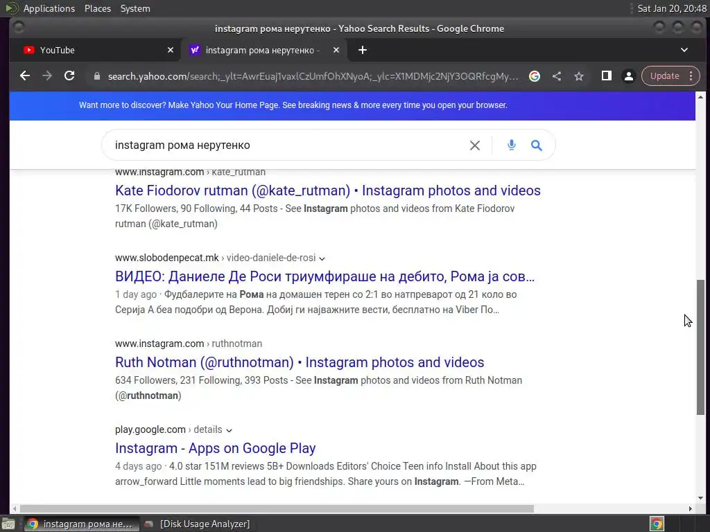Click the play.google.com URL text

pos(150,429)
